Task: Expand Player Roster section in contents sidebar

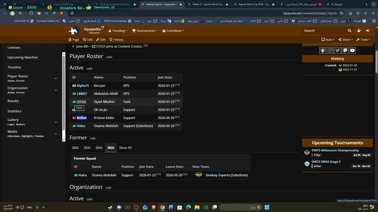Action: pyautogui.click(x=56, y=78)
